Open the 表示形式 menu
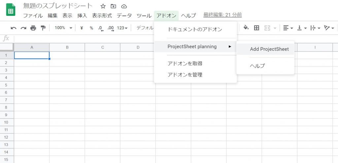 pyautogui.click(x=102, y=16)
